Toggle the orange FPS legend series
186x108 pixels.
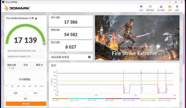61,99
